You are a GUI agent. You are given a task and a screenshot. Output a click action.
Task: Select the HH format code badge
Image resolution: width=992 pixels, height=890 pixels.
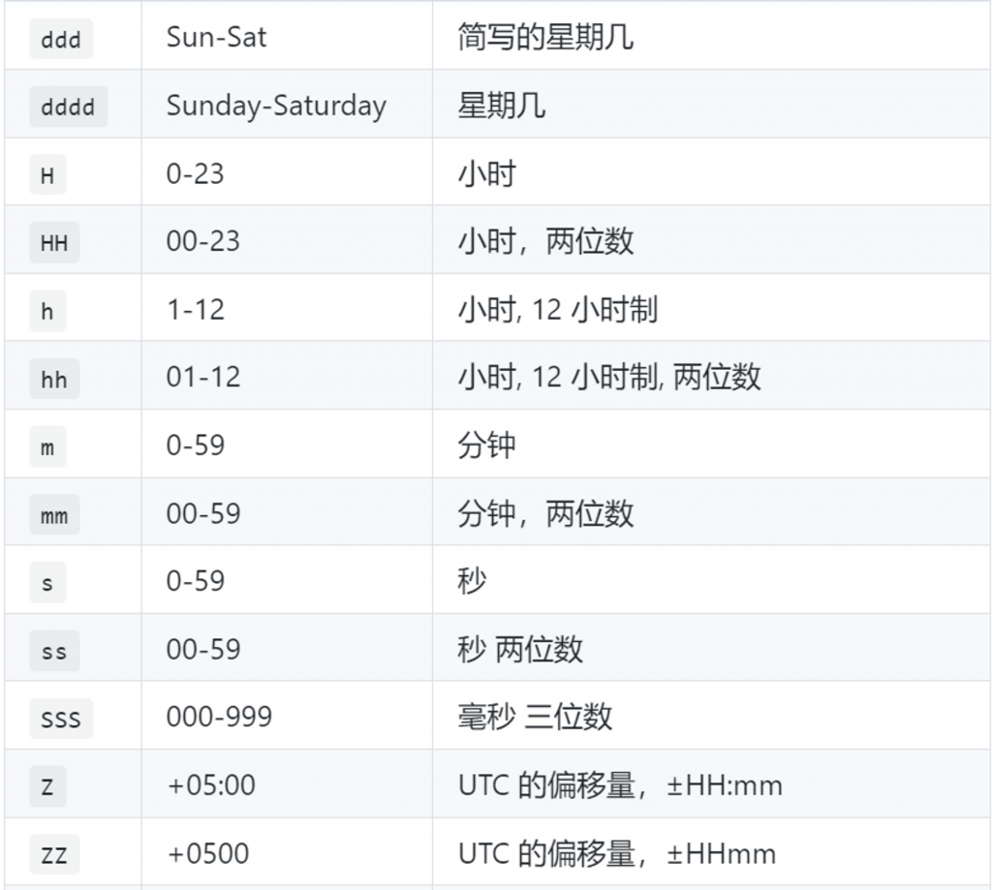54,243
